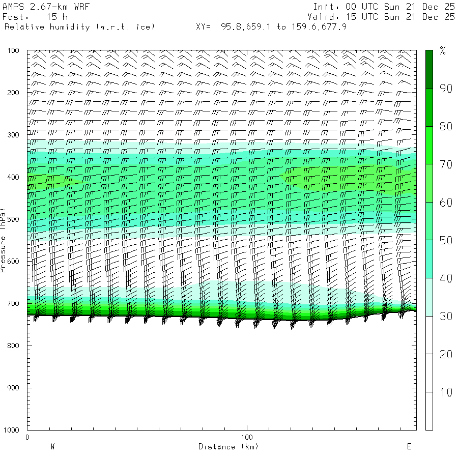The image size is (458, 458).
Task: Click the 1000 tick label on pressure axis
Action: point(12,430)
